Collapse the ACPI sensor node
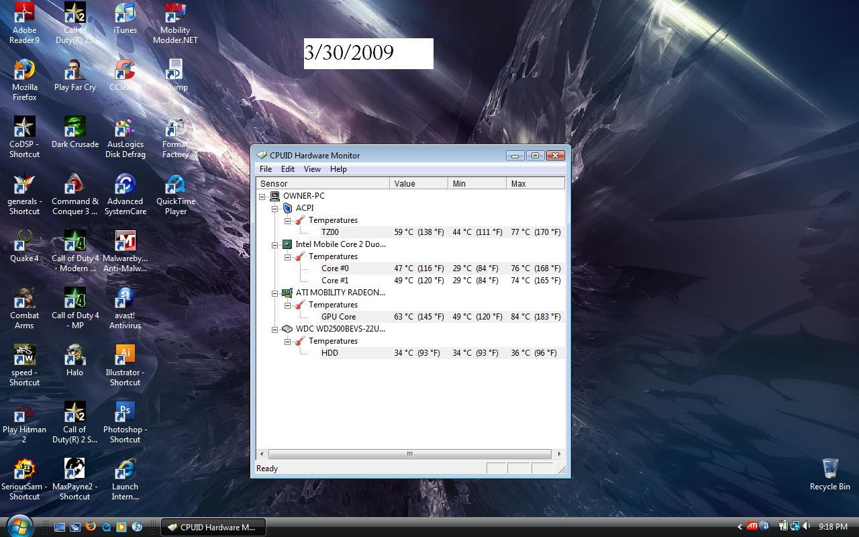The height and width of the screenshot is (537, 859). (x=275, y=208)
